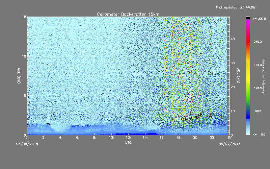Click the 20 kft tick label
Image resolution: width=270 pixels, height=169 pixels.
233,87
